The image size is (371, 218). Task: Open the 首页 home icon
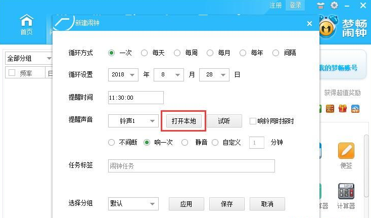(x=26, y=24)
